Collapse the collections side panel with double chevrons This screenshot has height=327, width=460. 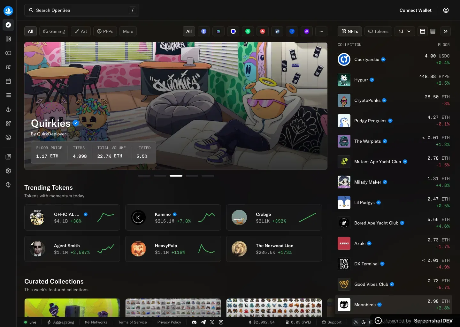[x=446, y=31]
